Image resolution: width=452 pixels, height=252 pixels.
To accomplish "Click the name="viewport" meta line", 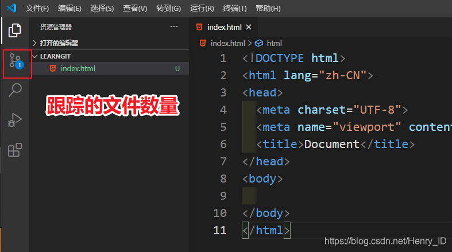I will coord(354,127).
